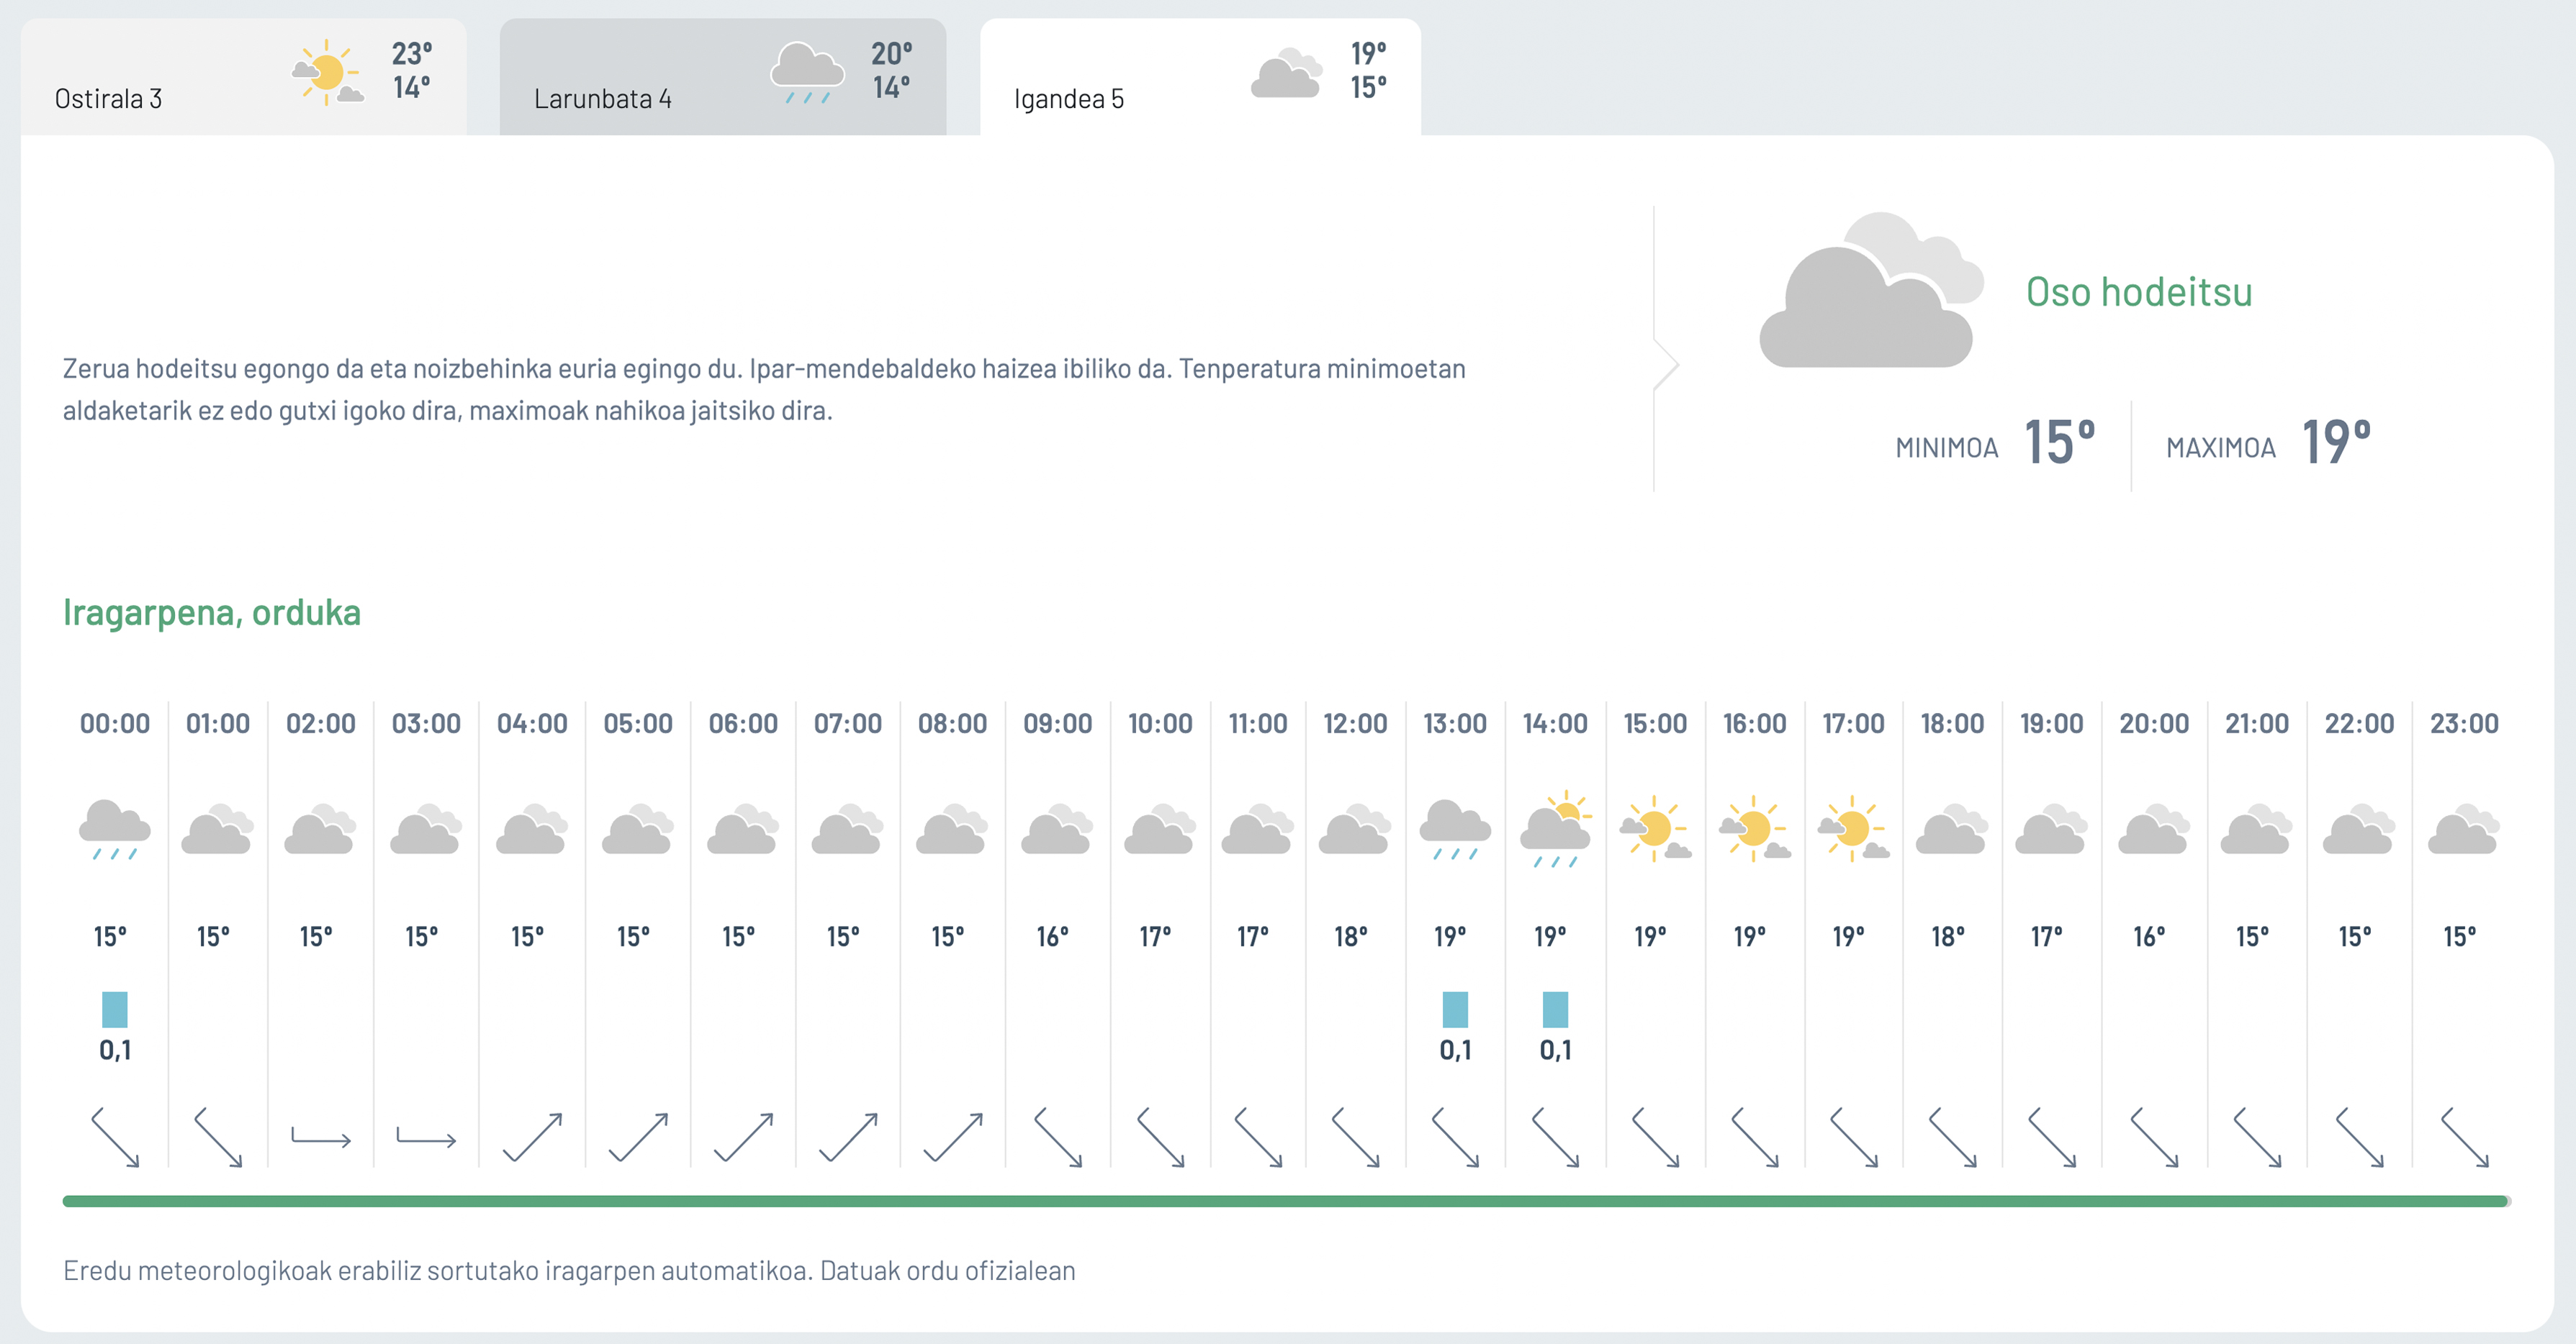Select the Igandea 5 tab
The height and width of the screenshot is (1344, 2576).
1200,77
